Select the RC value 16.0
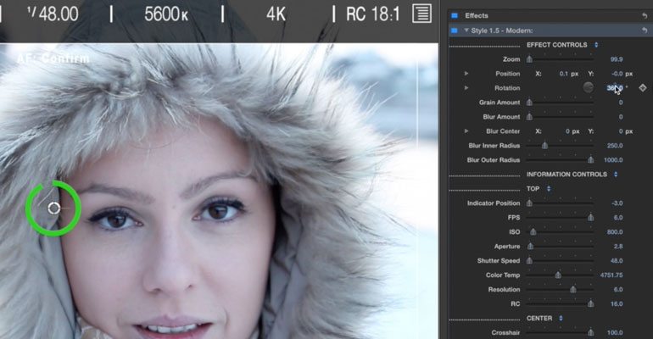Viewport: 653px width, 339px height. click(x=617, y=304)
